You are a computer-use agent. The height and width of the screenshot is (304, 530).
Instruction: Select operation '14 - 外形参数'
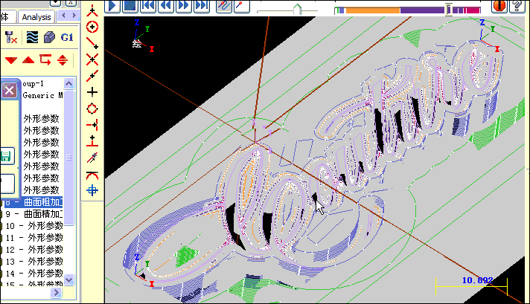33,274
